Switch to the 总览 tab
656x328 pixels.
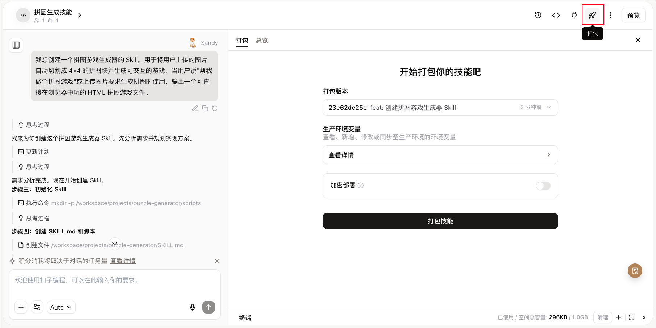tap(262, 41)
